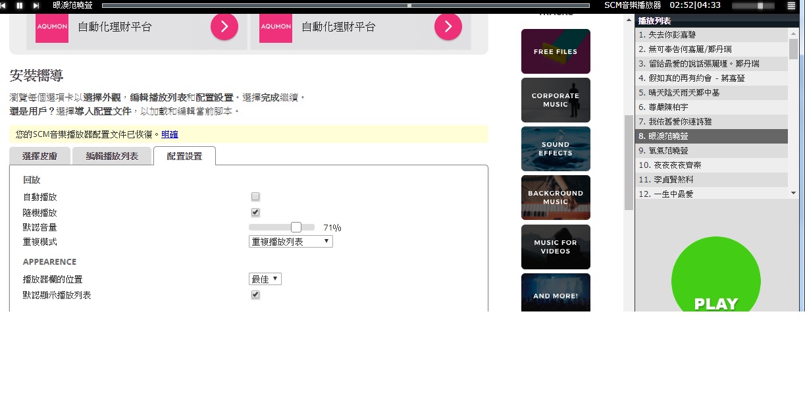Switch to the 選擇皮膚 tab

(x=39, y=156)
